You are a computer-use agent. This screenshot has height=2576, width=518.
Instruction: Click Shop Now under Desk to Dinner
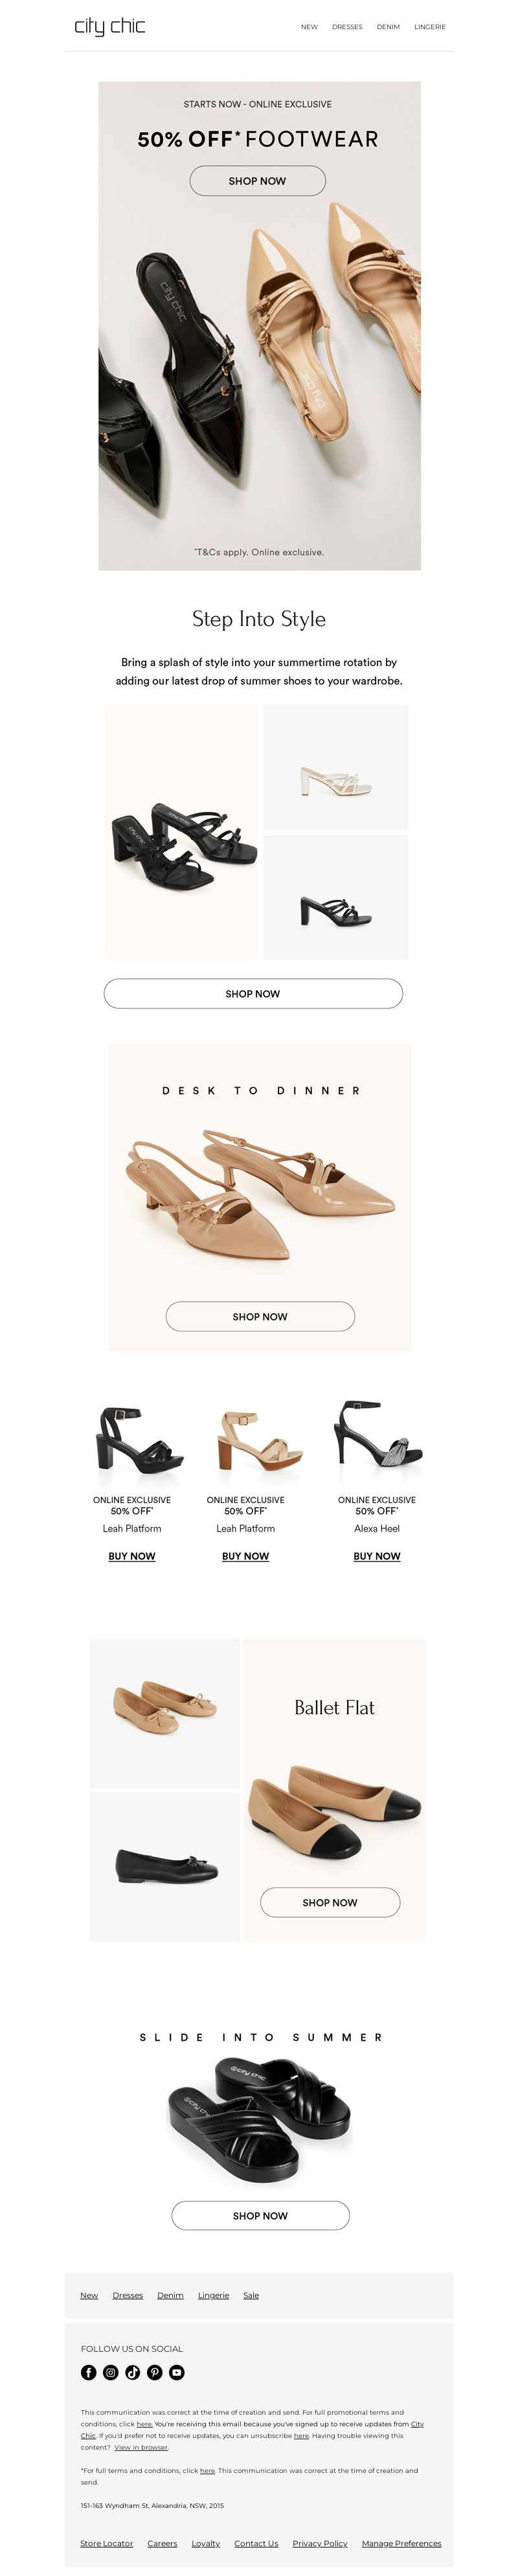coord(260,1316)
